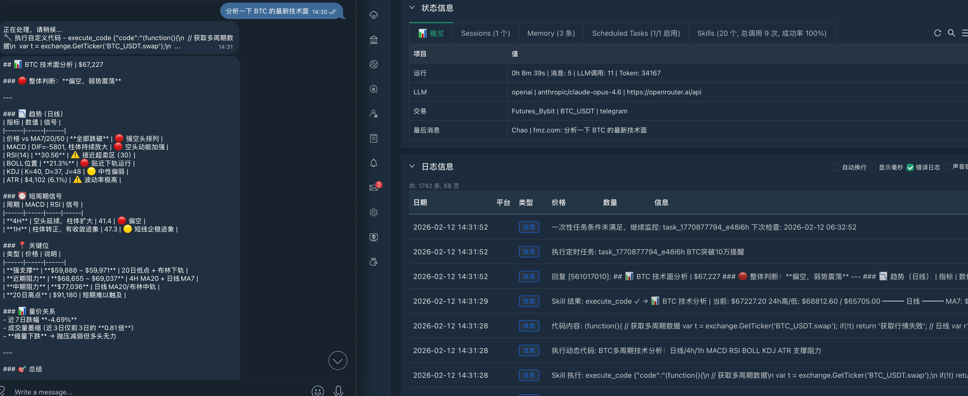
Task: Open emoji picker in message bar
Action: 318,391
